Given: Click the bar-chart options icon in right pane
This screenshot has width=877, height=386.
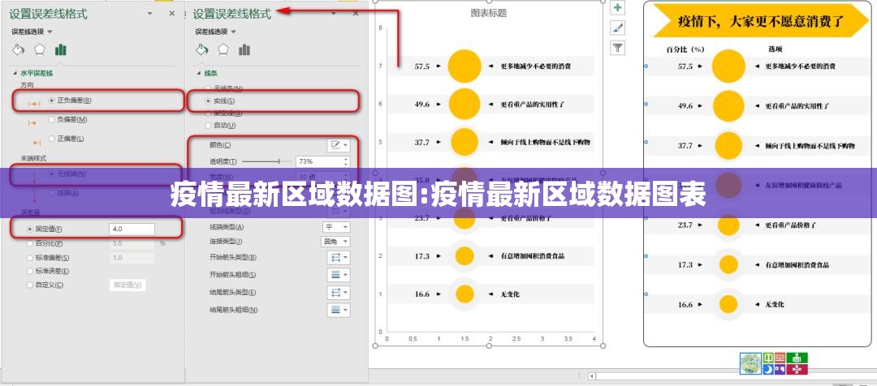Looking at the screenshot, I should point(244,49).
